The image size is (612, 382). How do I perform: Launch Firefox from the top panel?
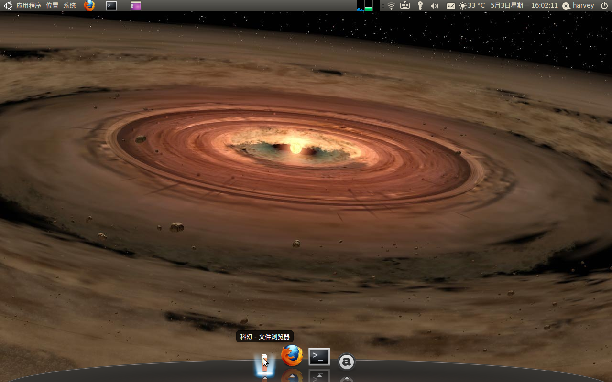click(x=89, y=6)
